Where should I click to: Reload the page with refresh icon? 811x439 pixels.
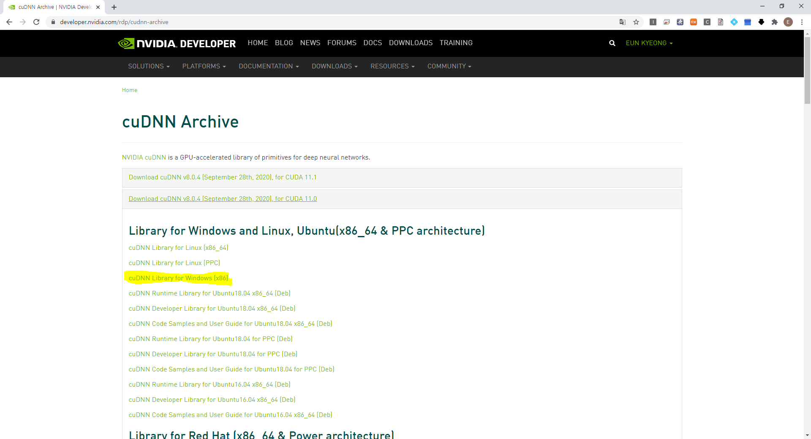36,22
